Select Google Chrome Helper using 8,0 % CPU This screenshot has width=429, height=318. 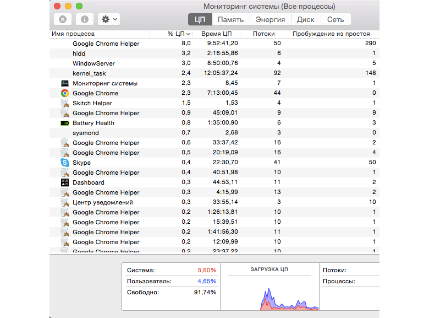point(215,44)
